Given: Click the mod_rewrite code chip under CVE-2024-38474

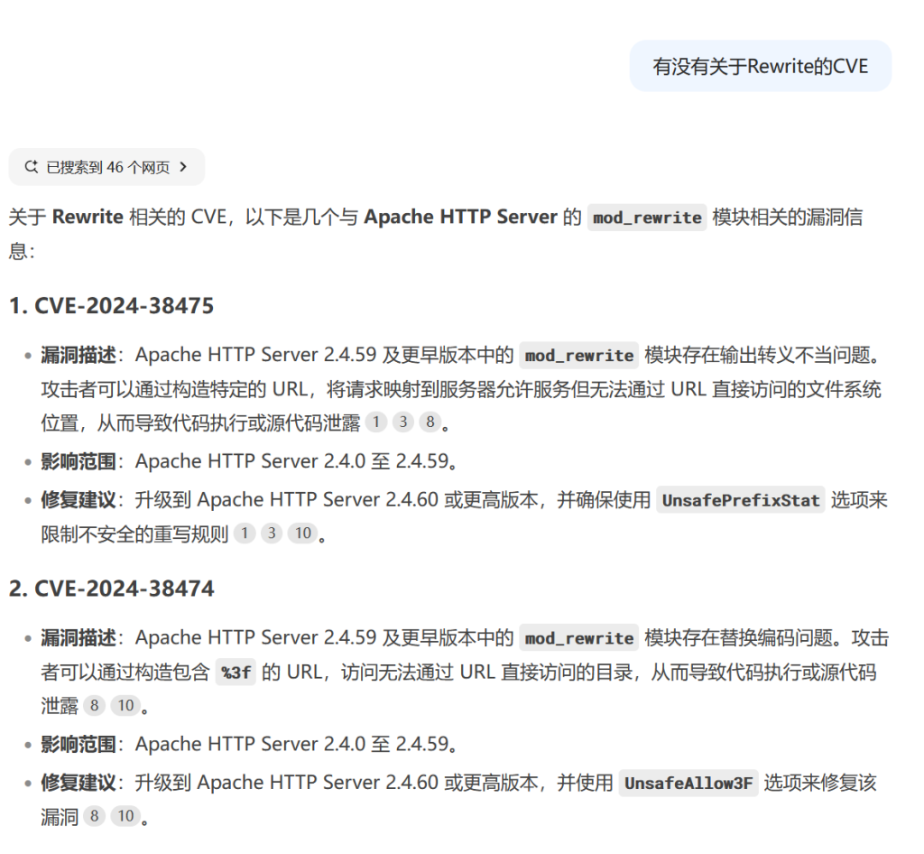Looking at the screenshot, I should [x=578, y=638].
